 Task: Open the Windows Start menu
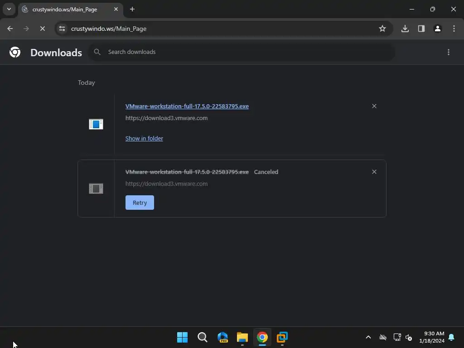point(182,337)
